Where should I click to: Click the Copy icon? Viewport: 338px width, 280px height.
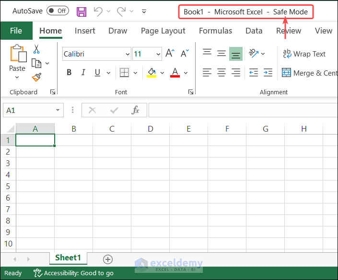(x=36, y=63)
